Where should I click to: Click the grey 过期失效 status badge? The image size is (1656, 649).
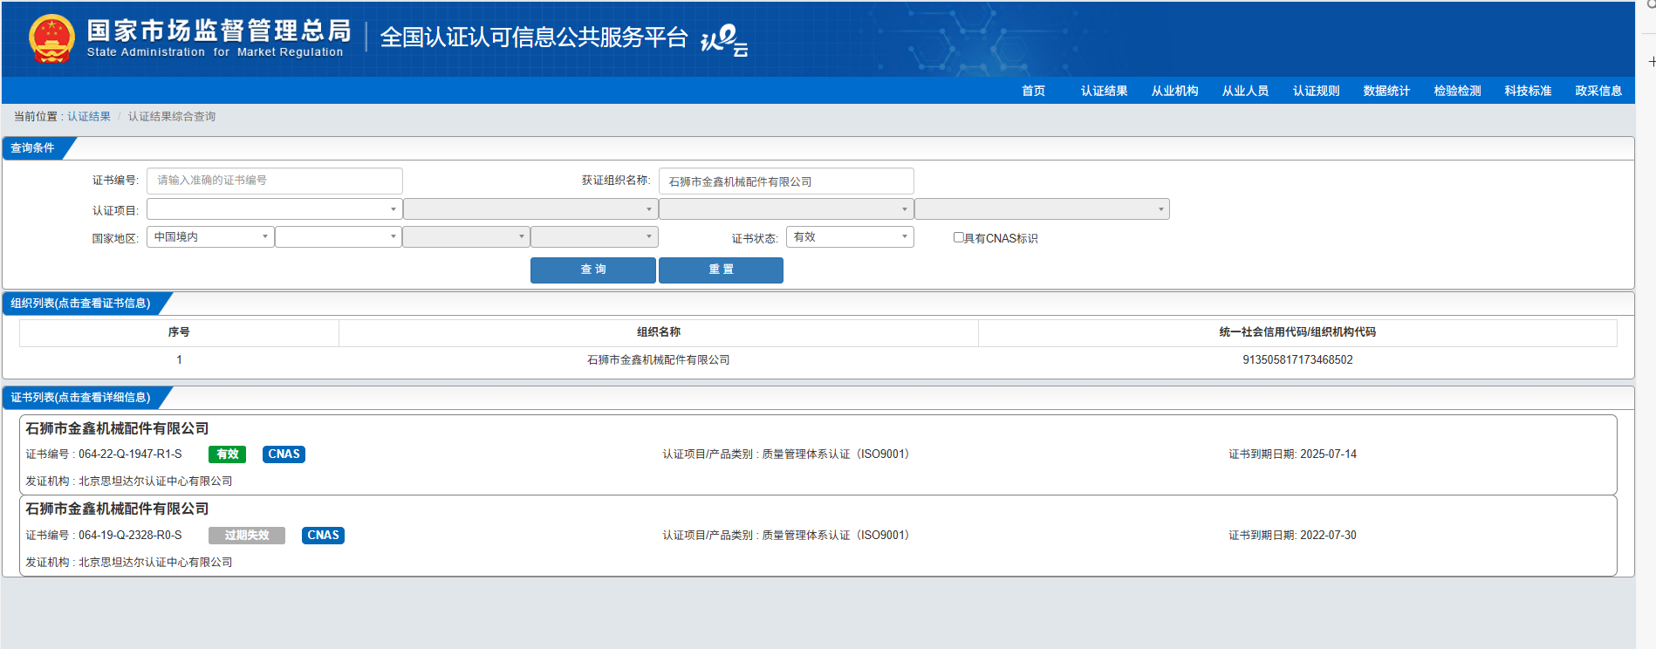pos(247,536)
